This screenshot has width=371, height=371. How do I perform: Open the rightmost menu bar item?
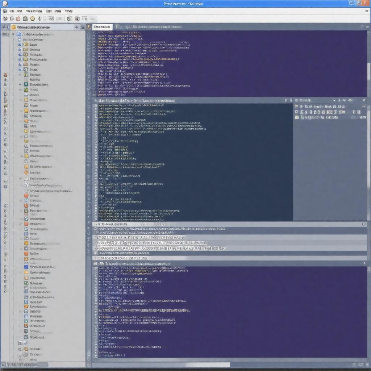coord(68,11)
